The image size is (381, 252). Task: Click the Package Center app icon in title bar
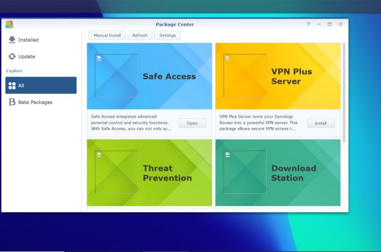9,24
